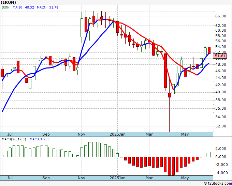This screenshot has height=186, width=232.
Task: Click the 40.00 price axis label
Action: [x=221, y=92]
